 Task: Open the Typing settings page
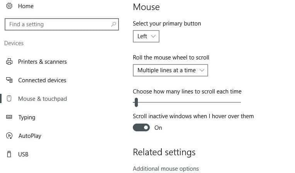[27, 117]
